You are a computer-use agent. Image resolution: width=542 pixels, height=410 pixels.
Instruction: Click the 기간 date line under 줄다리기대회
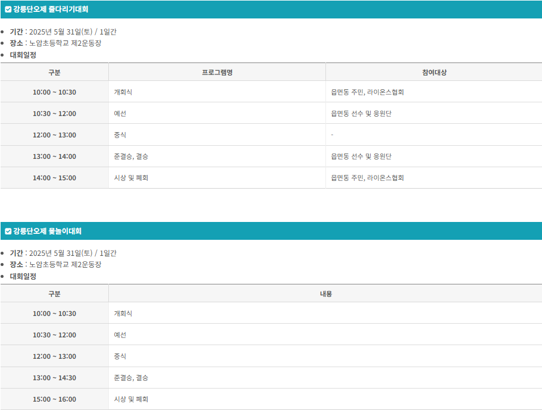[x=63, y=32]
